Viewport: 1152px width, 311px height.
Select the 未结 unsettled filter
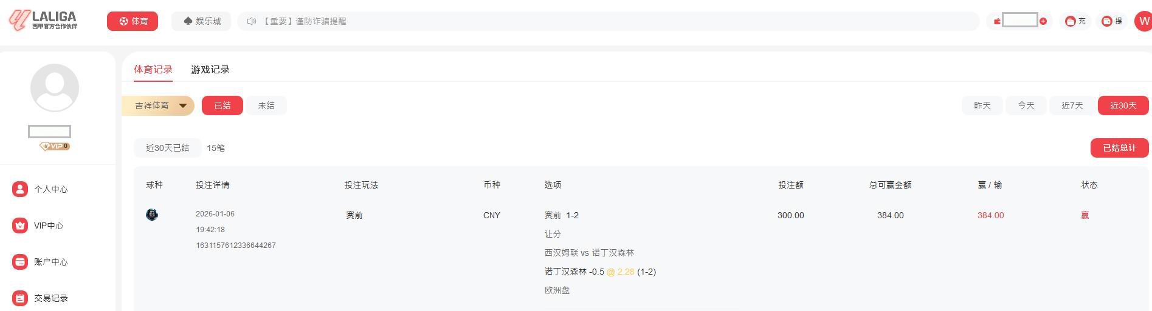(x=266, y=105)
